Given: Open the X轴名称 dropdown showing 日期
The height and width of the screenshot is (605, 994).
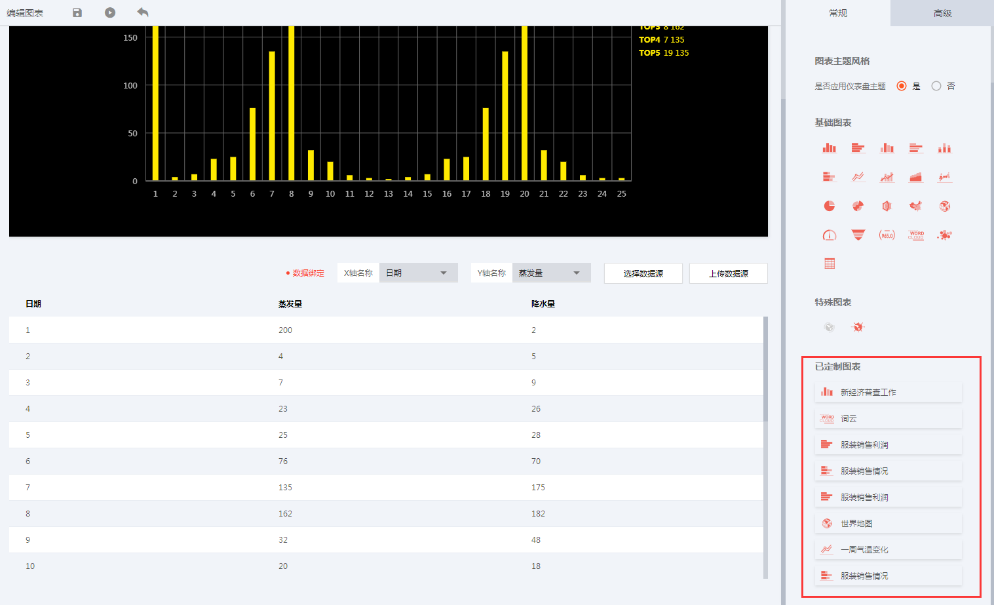Looking at the screenshot, I should pos(419,273).
